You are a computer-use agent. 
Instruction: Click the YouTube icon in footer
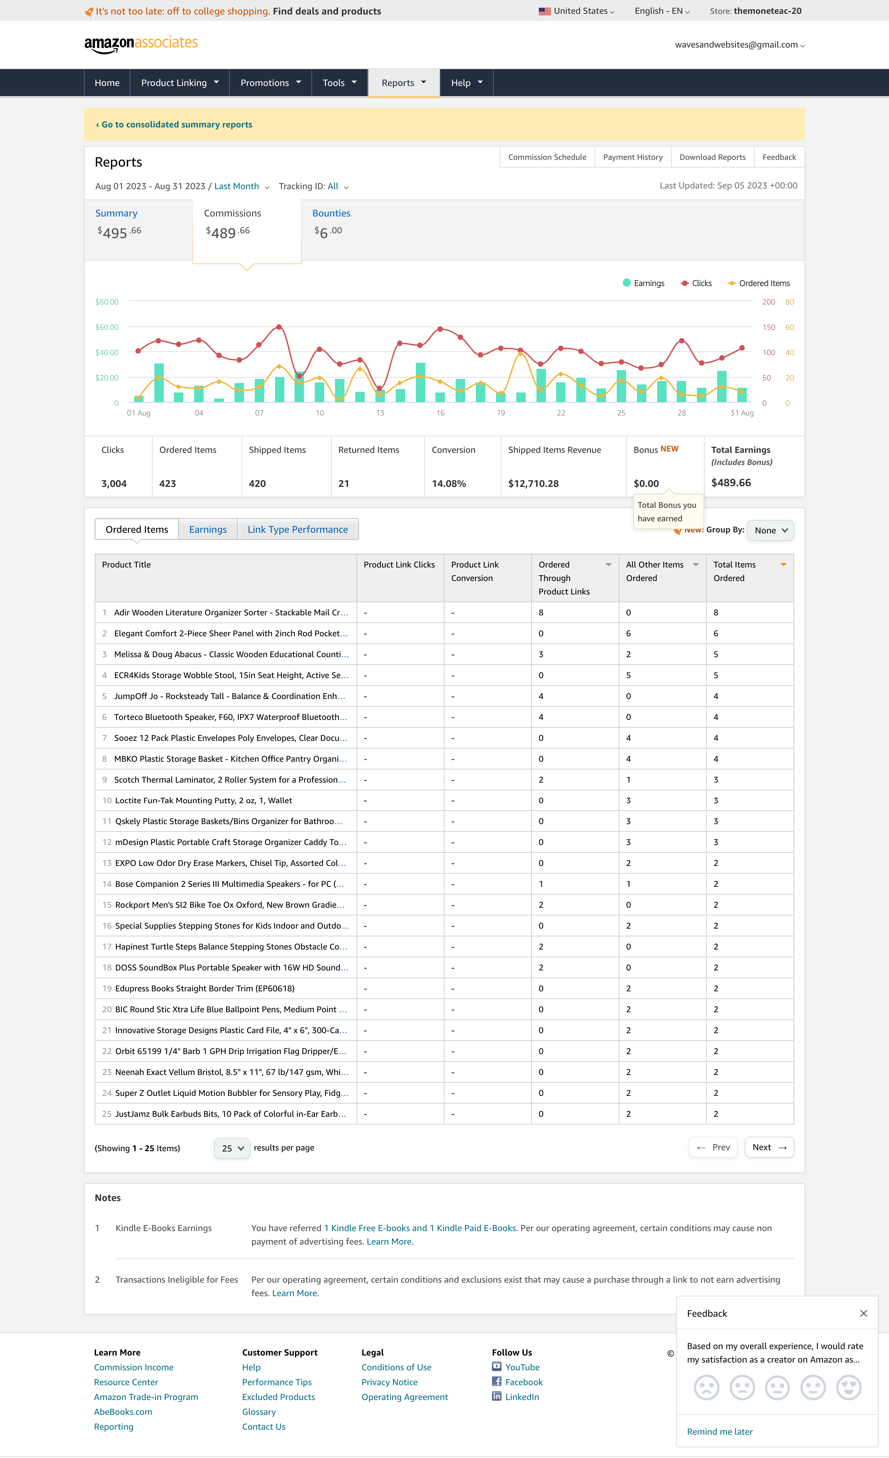[497, 1366]
